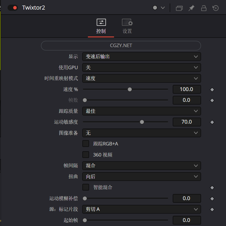
Task: Open the 显示 dropdown set to 变速后输出
Action: [142, 56]
